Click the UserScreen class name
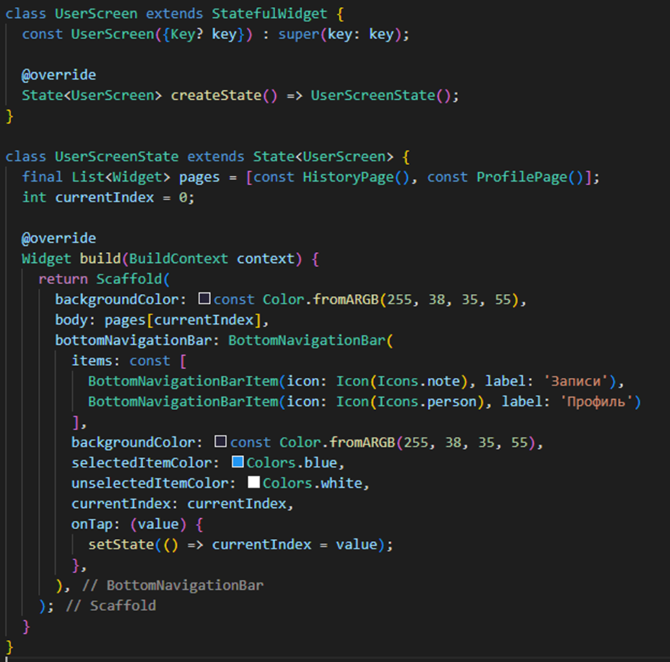 point(96,13)
